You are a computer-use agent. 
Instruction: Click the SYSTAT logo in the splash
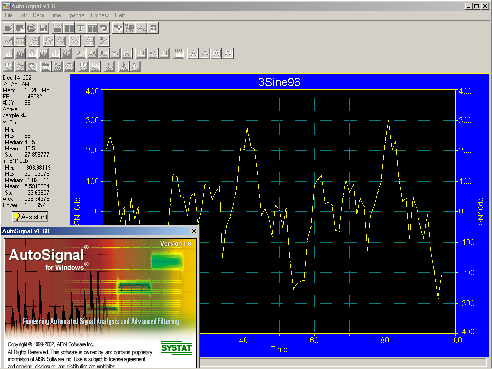[176, 348]
